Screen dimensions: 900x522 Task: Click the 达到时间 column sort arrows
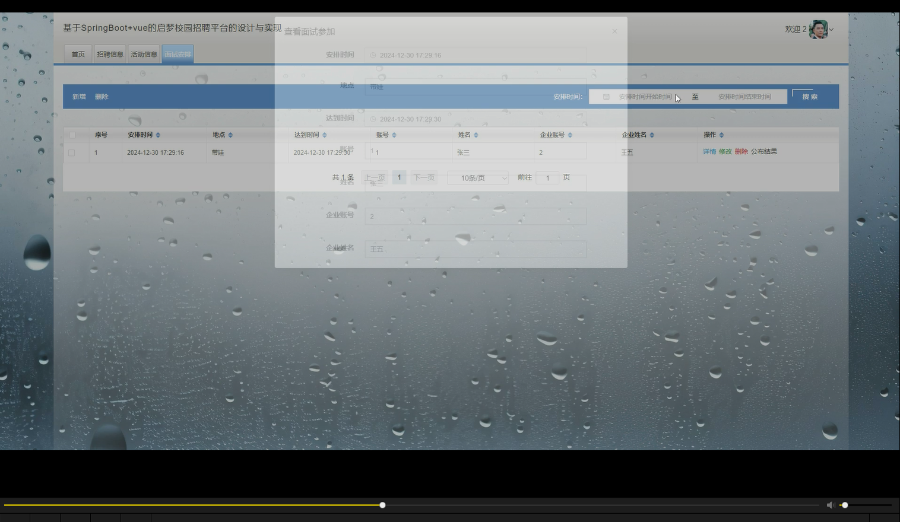tap(324, 135)
